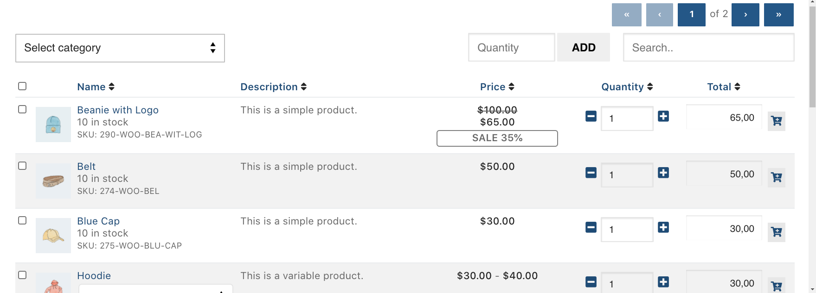Image resolution: width=816 pixels, height=293 pixels.
Task: Increase the Belt quantity with plus icon
Action: click(663, 173)
